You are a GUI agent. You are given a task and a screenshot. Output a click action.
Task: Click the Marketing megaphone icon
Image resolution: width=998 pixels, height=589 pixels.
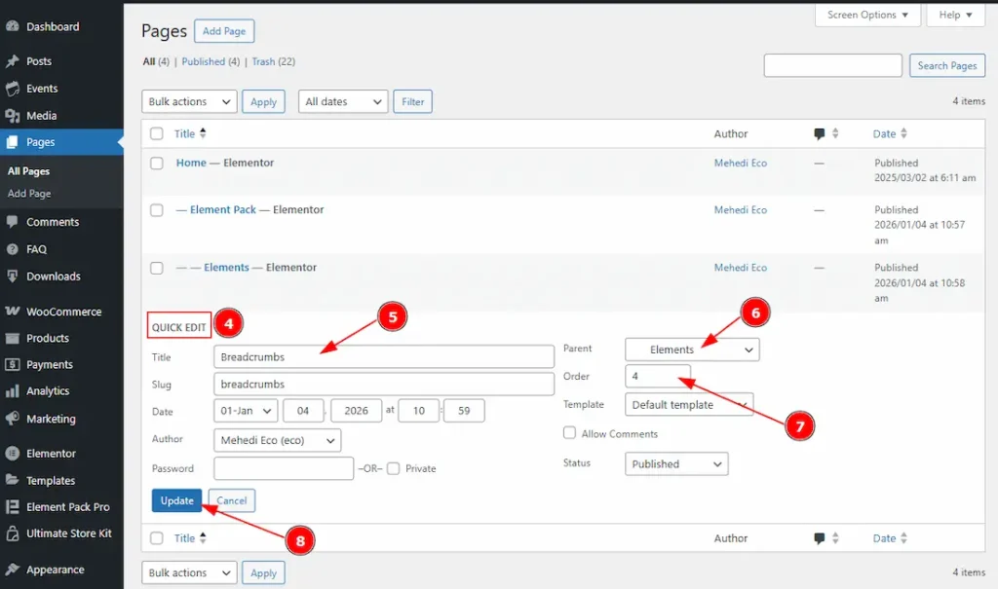(x=12, y=419)
